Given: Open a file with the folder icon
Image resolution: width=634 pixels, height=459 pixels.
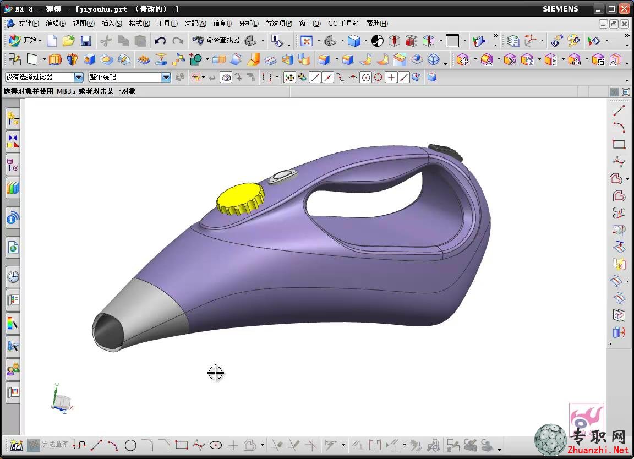Looking at the screenshot, I should tap(69, 40).
